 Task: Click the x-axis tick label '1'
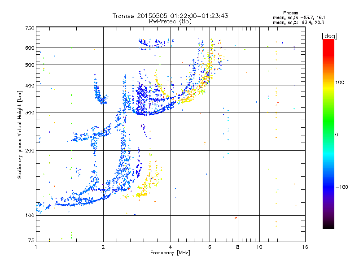pyautogui.click(x=36, y=247)
